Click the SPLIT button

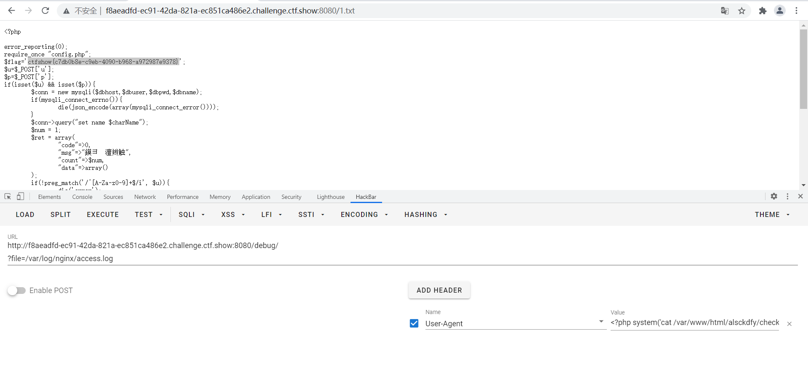61,214
